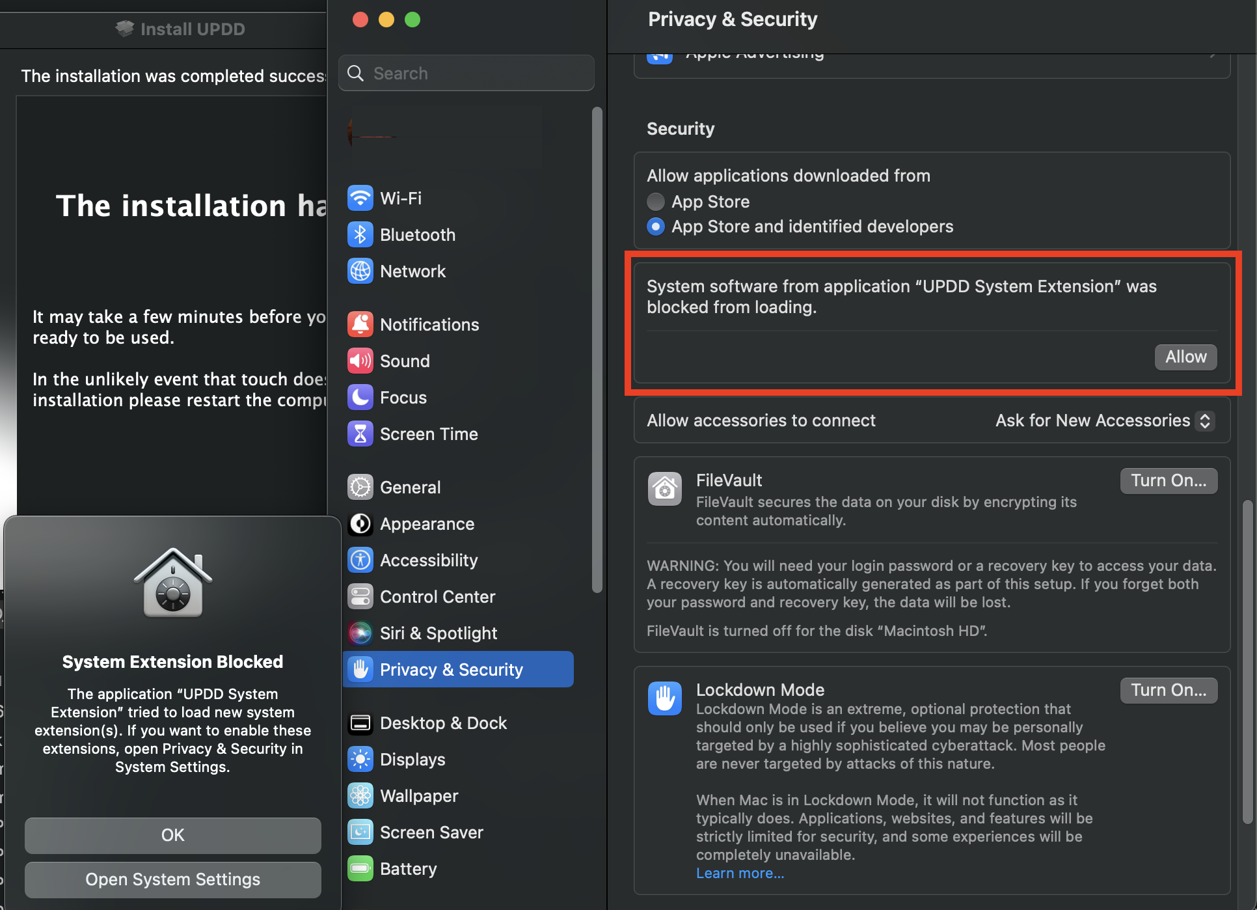The image size is (1257, 910).
Task: Click the magnifier icon in Search field
Action: point(355,73)
